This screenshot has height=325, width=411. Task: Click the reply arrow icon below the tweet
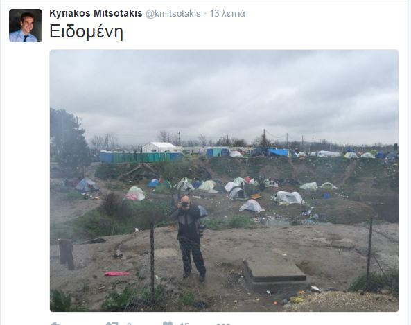pyautogui.click(x=55, y=324)
